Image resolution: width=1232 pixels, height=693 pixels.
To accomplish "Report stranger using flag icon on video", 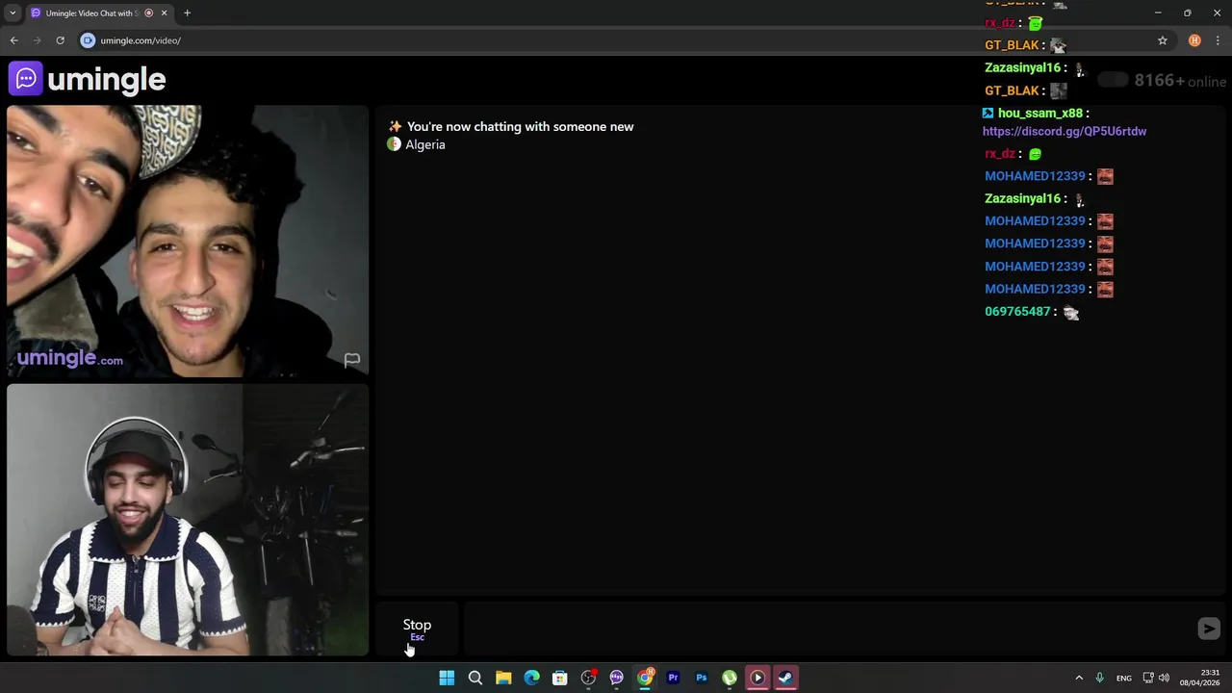I will coord(352,360).
